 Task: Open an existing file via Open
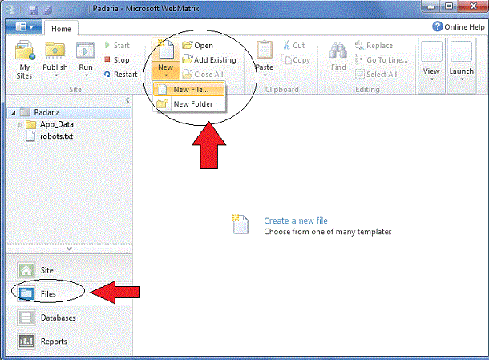coord(198,45)
